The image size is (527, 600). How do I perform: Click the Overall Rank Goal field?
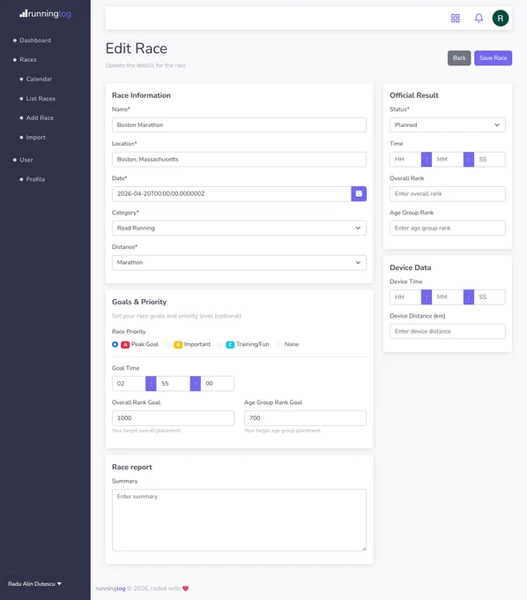point(173,418)
